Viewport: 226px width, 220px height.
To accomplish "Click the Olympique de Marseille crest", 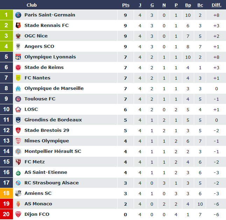I will pyautogui.click(x=18, y=88).
